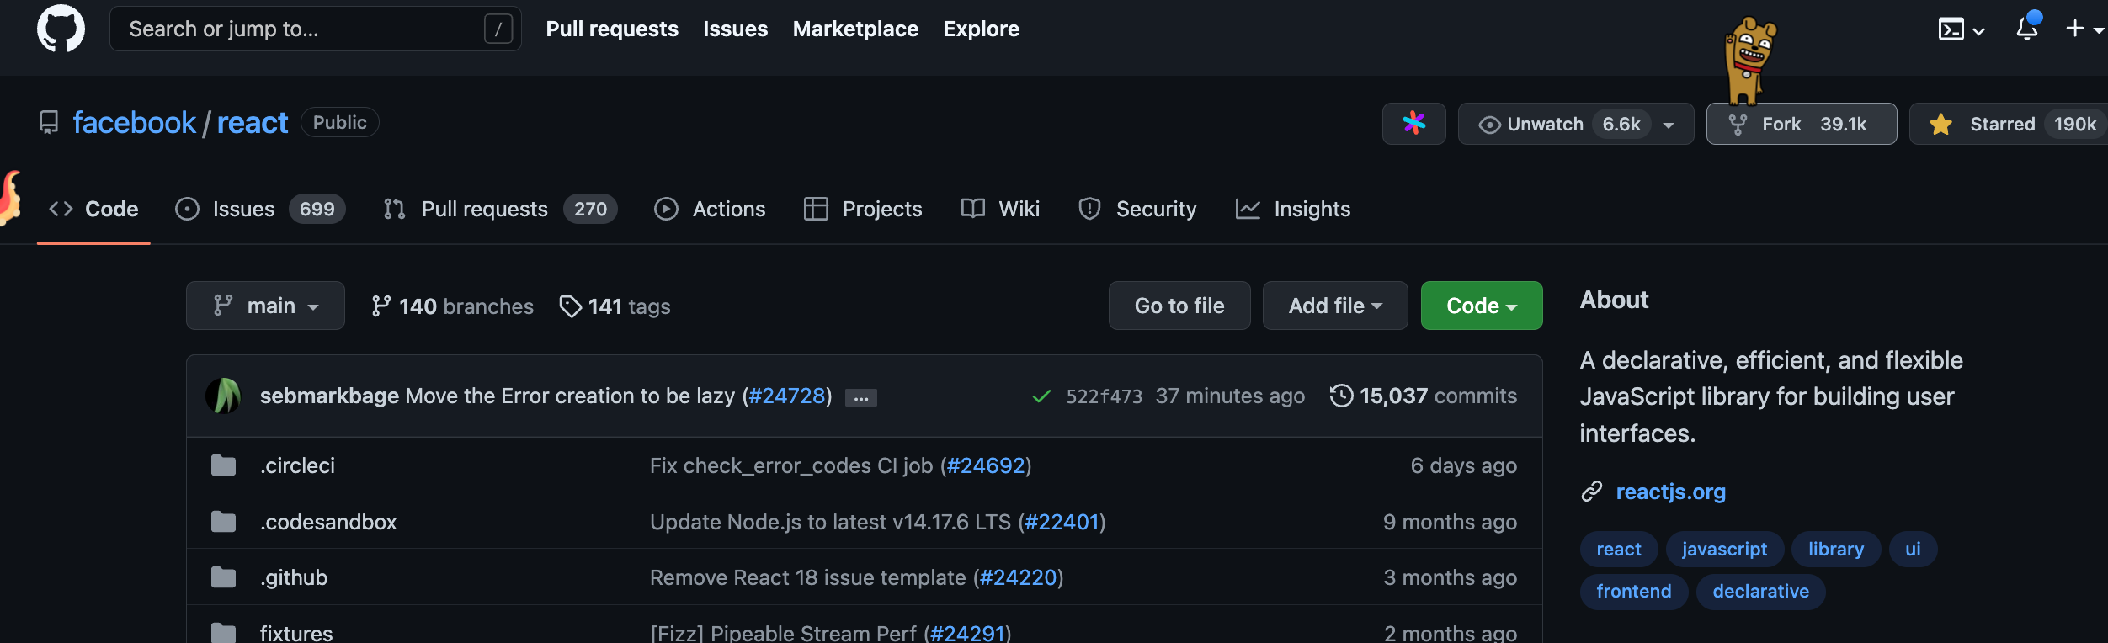This screenshot has height=643, width=2108.
Task: Click the .circleci folder icon
Action: click(x=223, y=465)
